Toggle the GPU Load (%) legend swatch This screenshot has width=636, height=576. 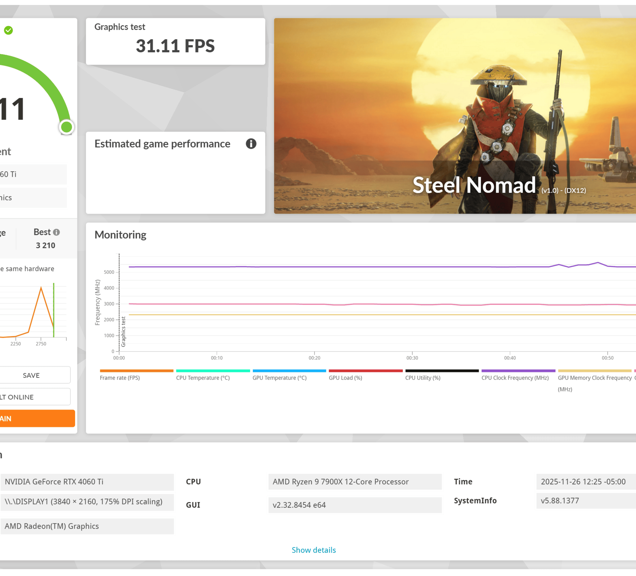coord(366,371)
